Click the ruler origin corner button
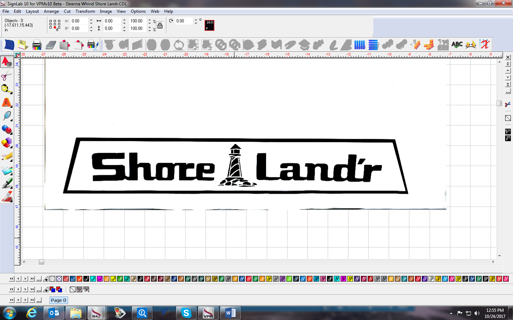 click(x=17, y=55)
